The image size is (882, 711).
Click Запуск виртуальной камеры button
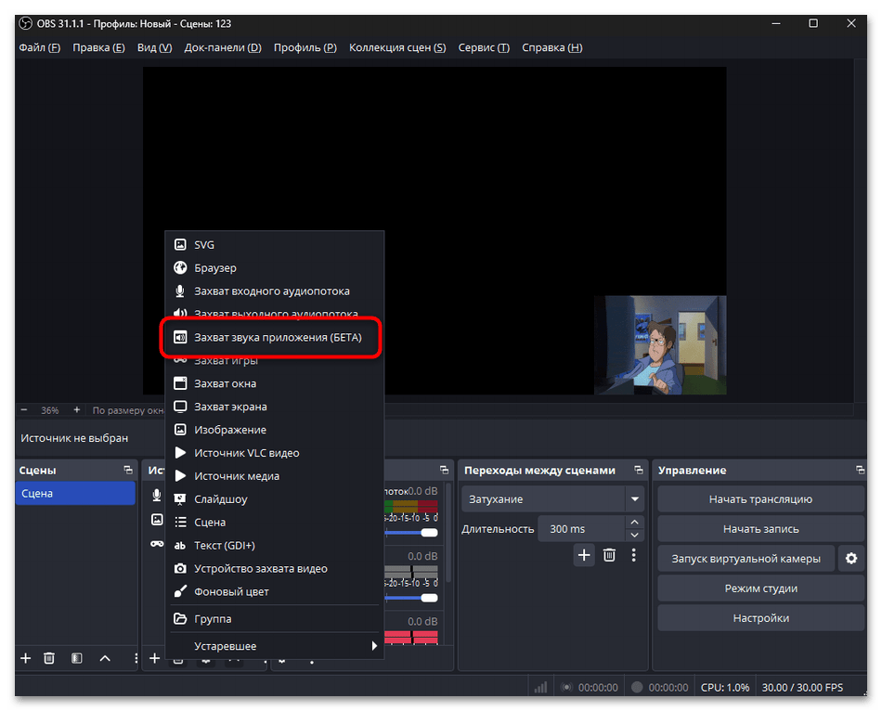pyautogui.click(x=746, y=559)
